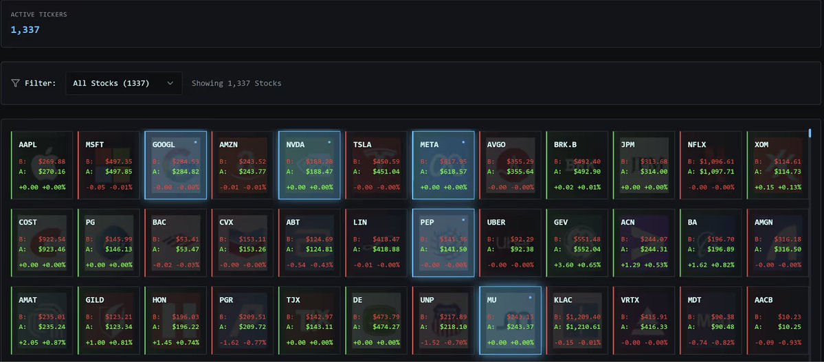Click the John Deere logo in DE tile

[377, 321]
